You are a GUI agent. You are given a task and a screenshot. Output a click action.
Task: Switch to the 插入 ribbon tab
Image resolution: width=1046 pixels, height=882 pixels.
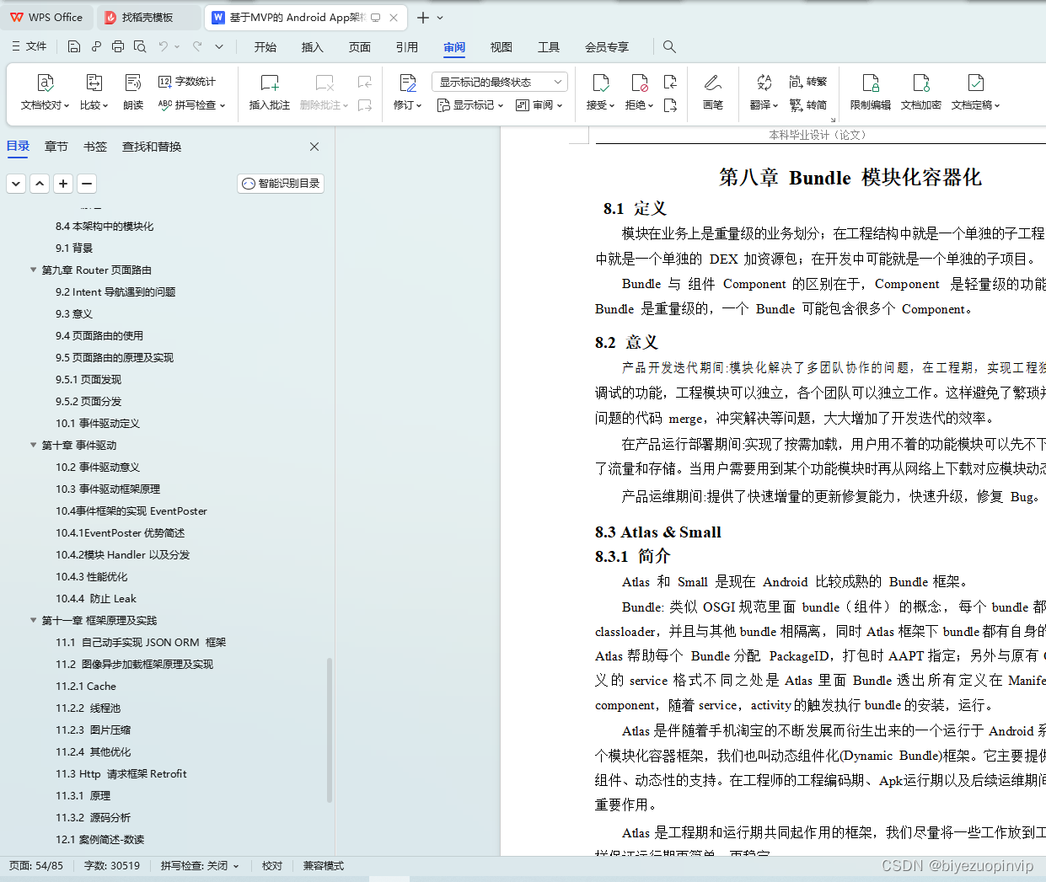313,47
